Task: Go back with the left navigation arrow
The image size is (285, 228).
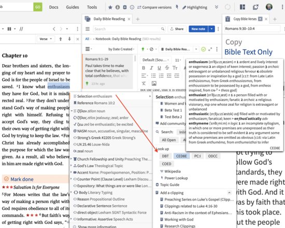Action: (54, 29)
